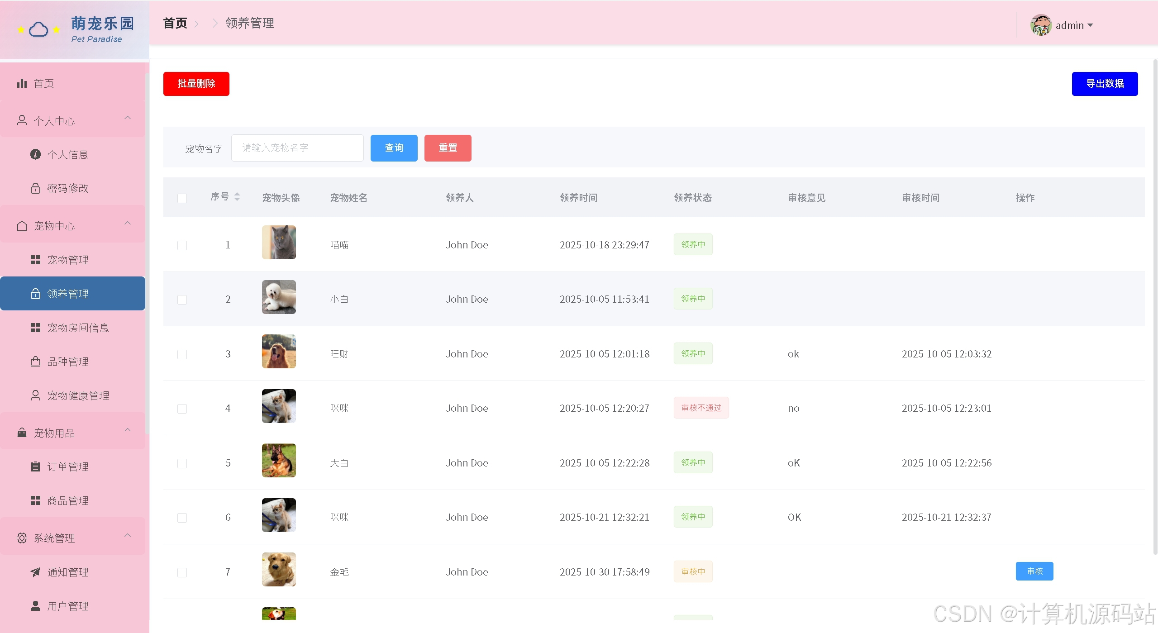Click the grid icon beside 商品管理
1158x633 pixels.
tap(35, 500)
